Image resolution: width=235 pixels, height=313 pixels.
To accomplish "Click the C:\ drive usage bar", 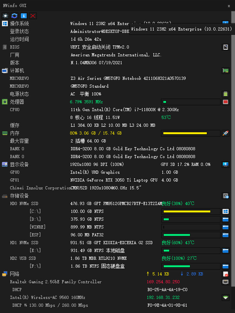I will [191, 211].
